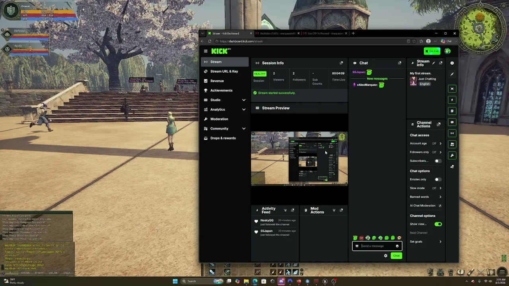Click the Kick logo
The width and height of the screenshot is (509, 286).
pos(221,51)
